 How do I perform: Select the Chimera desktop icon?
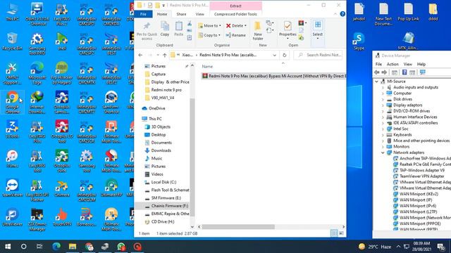click(x=62, y=188)
